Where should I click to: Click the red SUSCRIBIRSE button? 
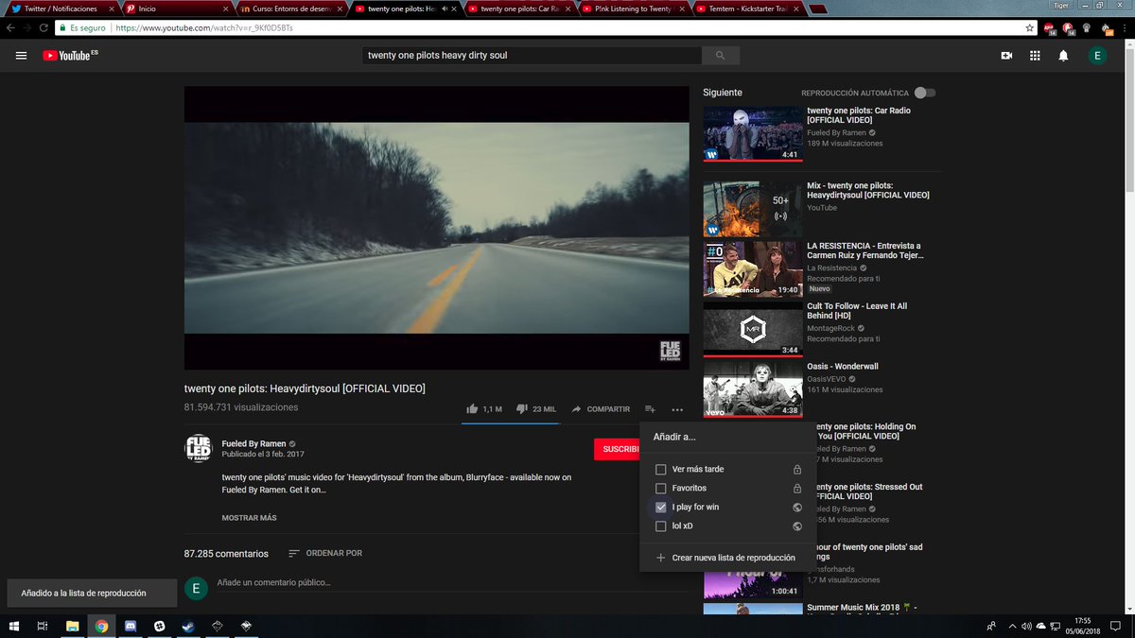coord(616,449)
